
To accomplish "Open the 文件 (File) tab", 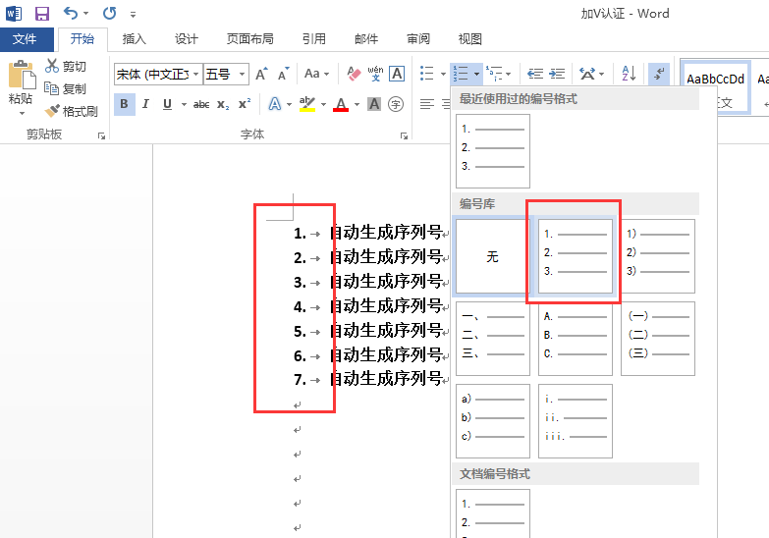I will pyautogui.click(x=25, y=39).
